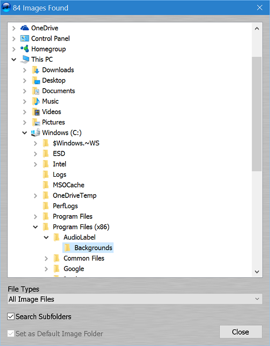270x346 pixels.
Task: Select the Desktop folder label
Action: click(53, 81)
